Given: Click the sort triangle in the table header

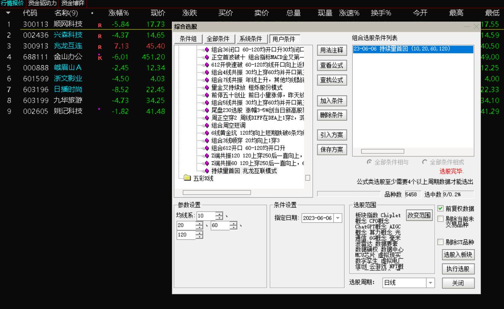Looking at the screenshot, I should [9, 12].
